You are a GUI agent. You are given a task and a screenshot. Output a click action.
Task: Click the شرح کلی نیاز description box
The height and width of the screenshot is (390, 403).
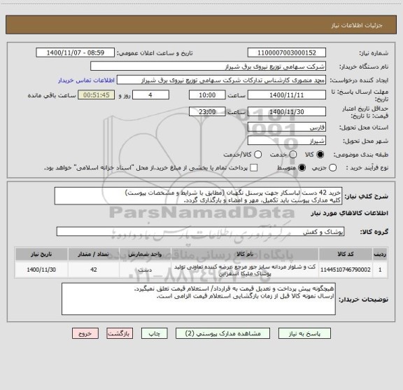click(199, 196)
